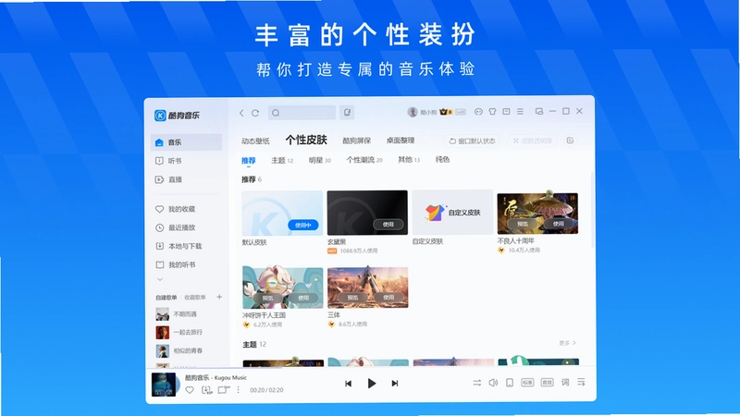Like the current song with heart icon

point(190,390)
